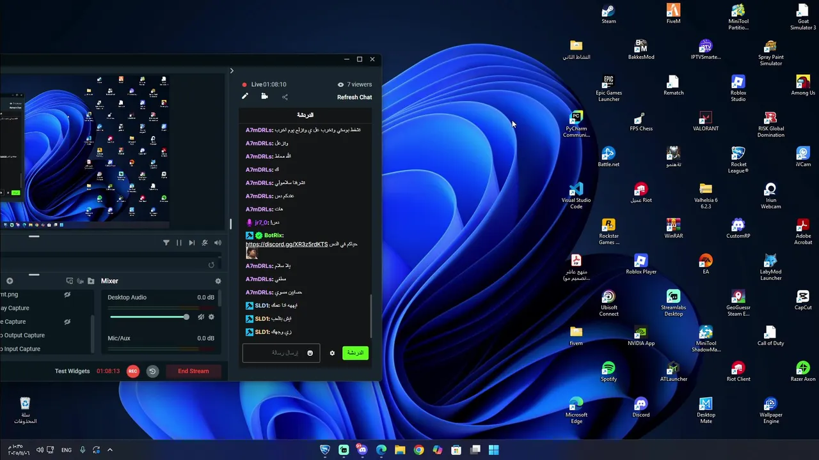Pause the recent events feed

179,243
